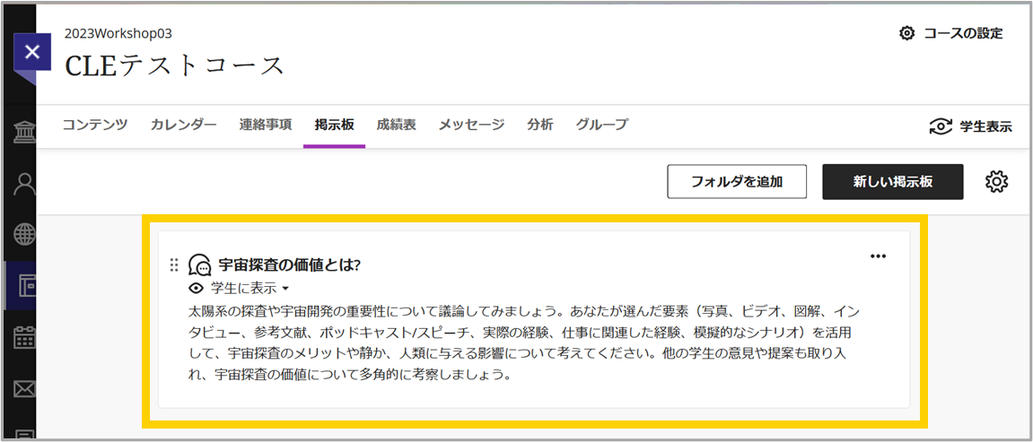Select the 掲示板 tab
Viewport: 1033px width, 442px height.
[335, 125]
